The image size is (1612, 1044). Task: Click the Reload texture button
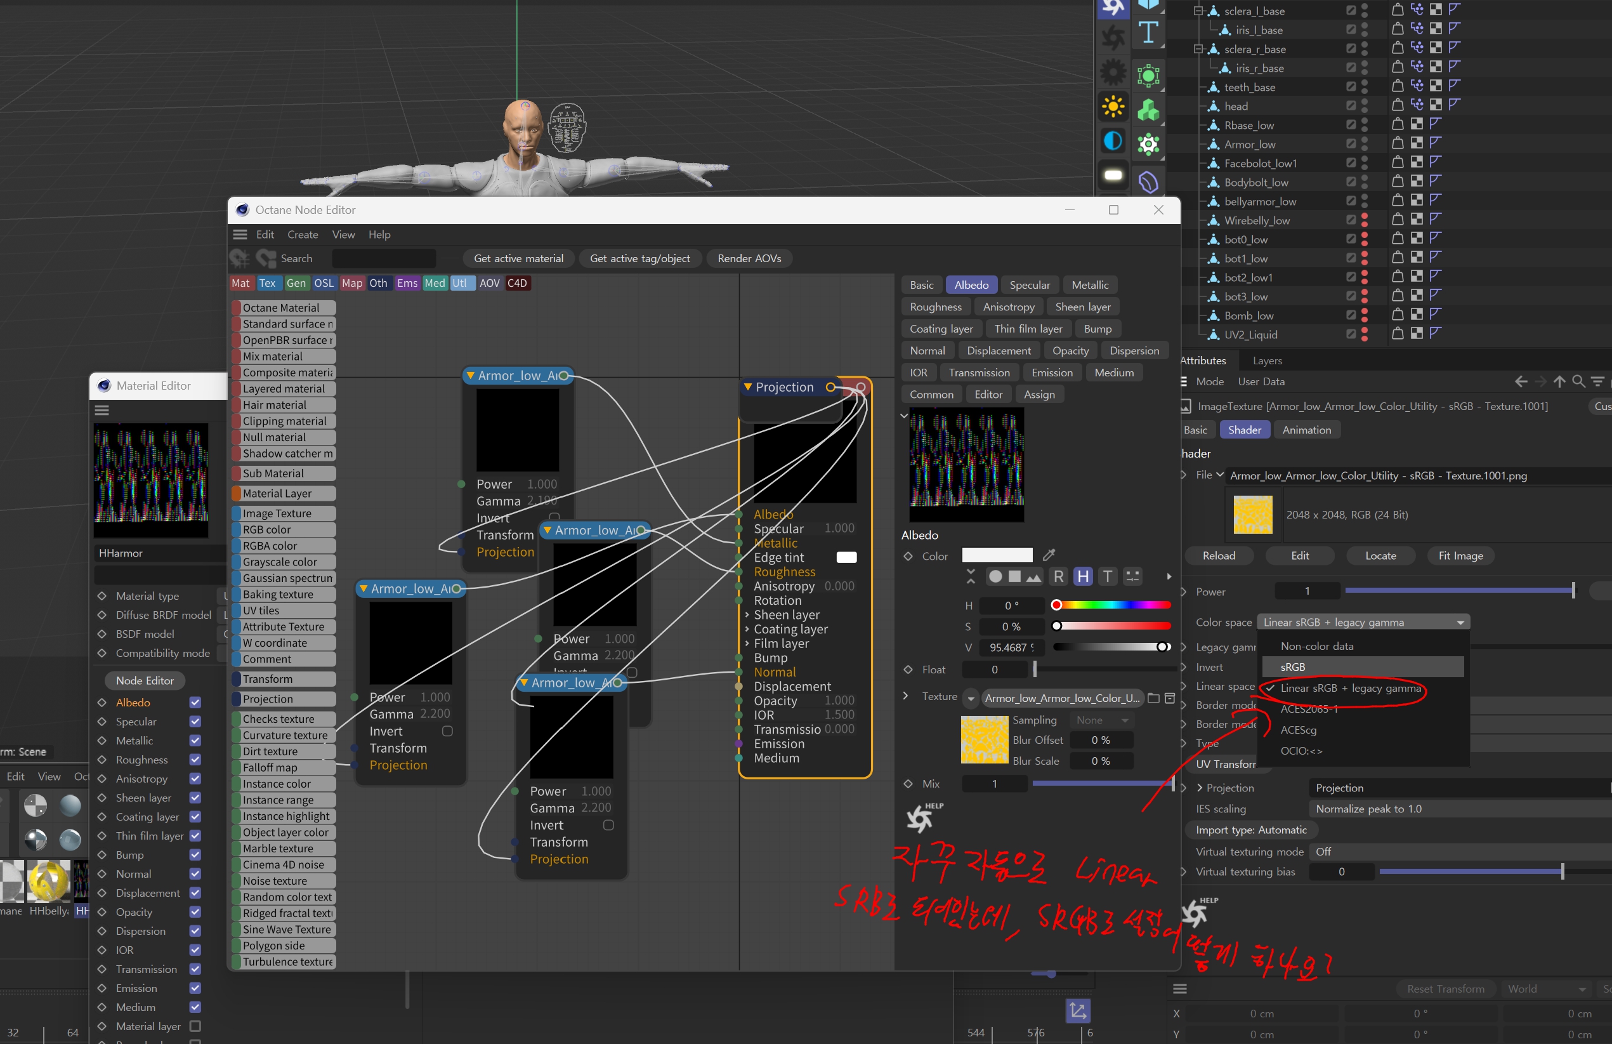pyautogui.click(x=1218, y=555)
